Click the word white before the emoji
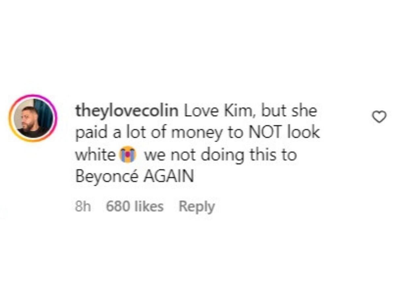Screen dimensions: 395x296 [x=96, y=155]
